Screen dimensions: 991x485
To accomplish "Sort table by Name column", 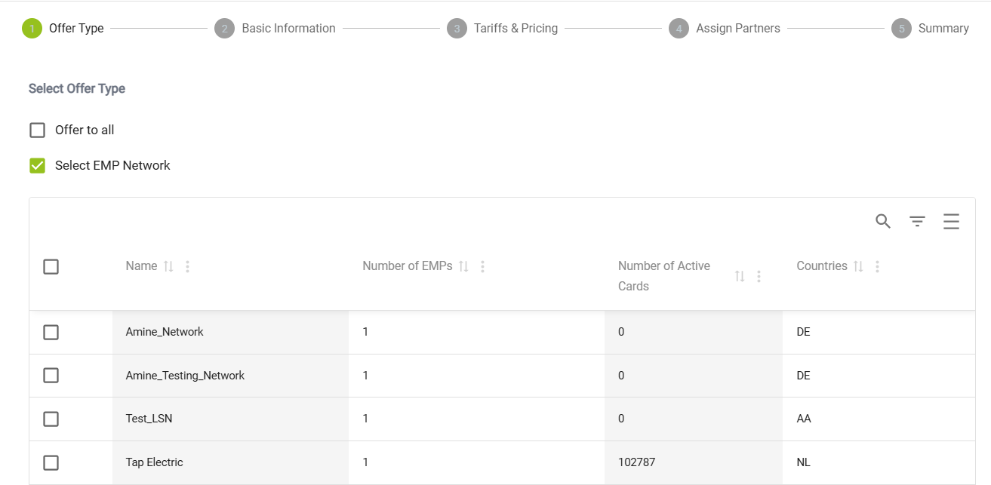I will [x=168, y=266].
